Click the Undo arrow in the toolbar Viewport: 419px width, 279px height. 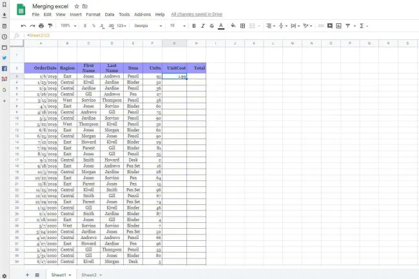23,26
